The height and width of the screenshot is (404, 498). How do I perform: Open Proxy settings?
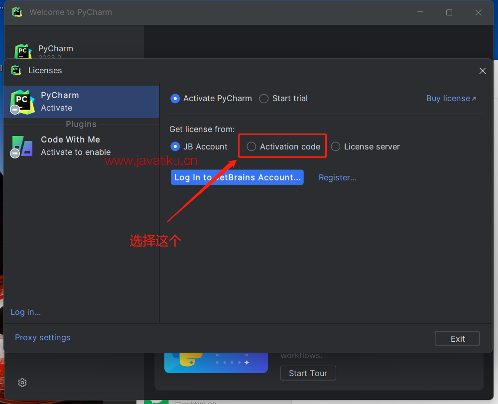(42, 337)
